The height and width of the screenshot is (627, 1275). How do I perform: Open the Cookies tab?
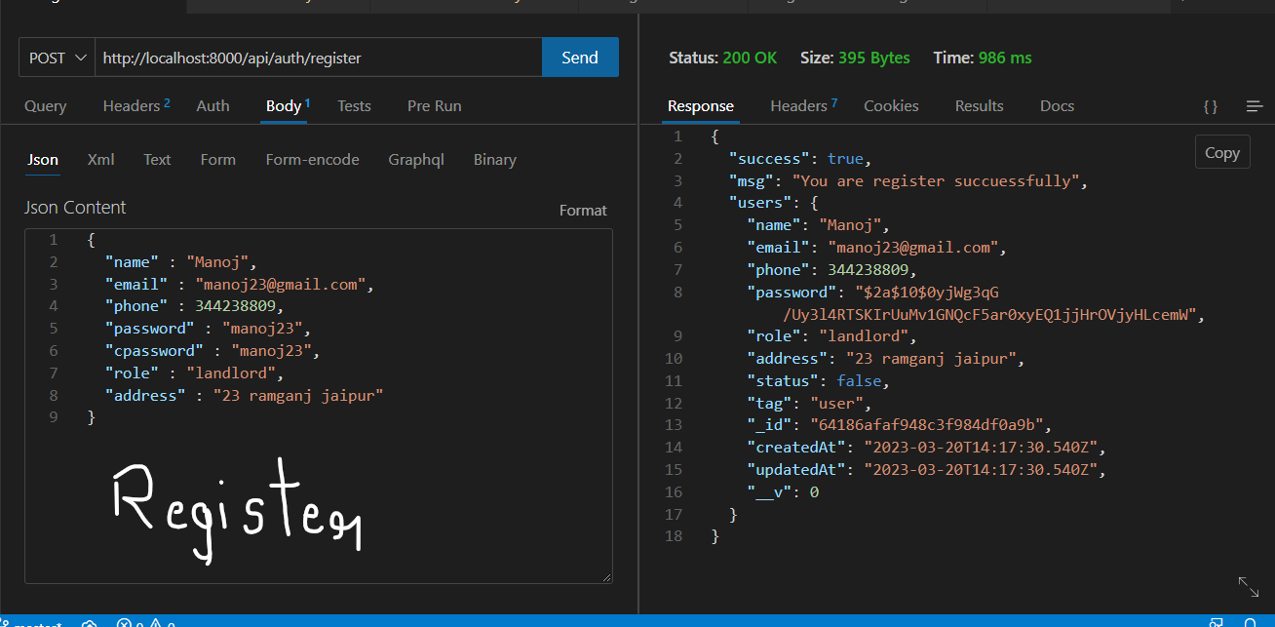pos(891,105)
